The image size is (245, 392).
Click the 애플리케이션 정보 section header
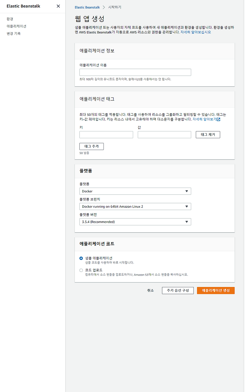pyautogui.click(x=97, y=51)
